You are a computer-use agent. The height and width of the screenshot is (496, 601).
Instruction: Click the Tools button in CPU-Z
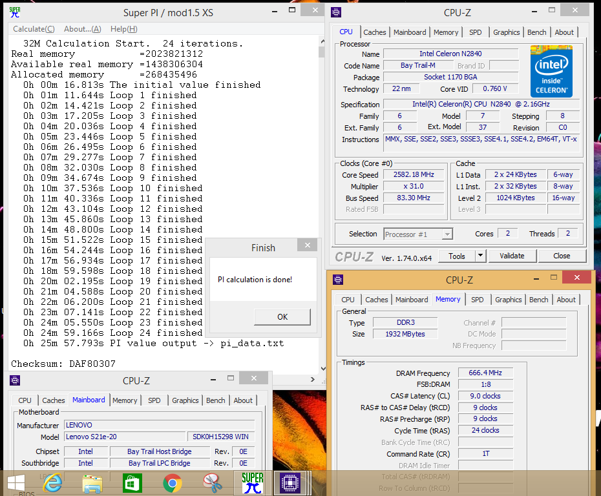(x=456, y=256)
